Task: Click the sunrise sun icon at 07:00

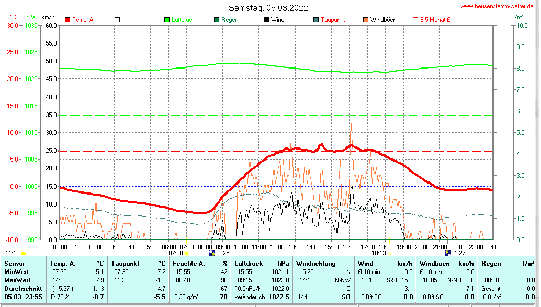Action: point(186,253)
